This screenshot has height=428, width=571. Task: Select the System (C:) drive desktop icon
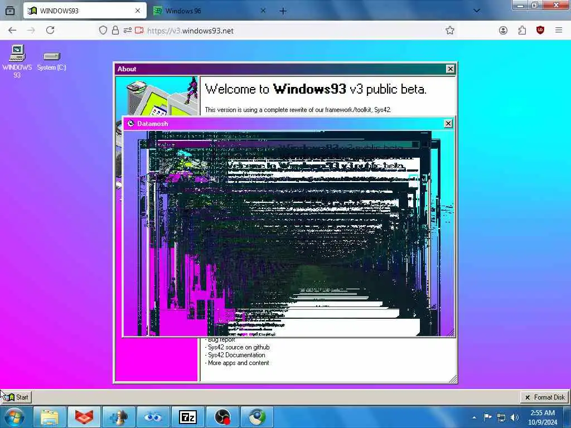coord(51,61)
